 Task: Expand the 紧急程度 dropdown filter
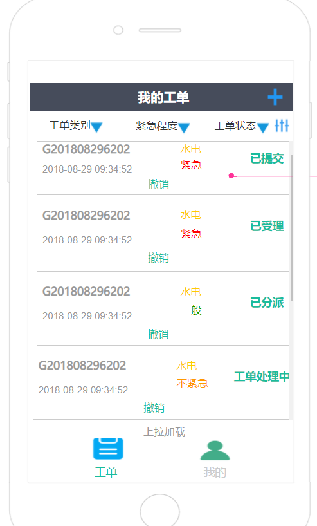click(163, 126)
